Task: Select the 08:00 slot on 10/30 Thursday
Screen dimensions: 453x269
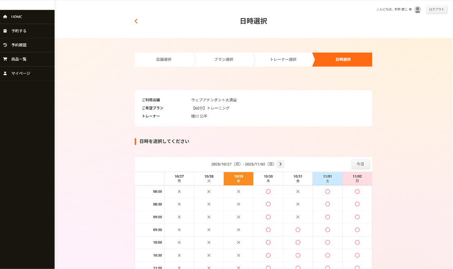Action: [268, 192]
